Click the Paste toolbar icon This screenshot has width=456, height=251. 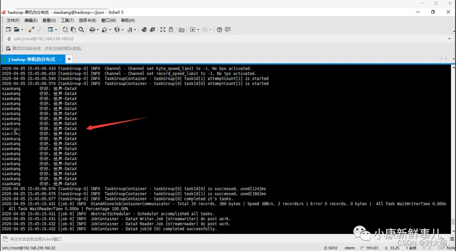(x=73, y=29)
